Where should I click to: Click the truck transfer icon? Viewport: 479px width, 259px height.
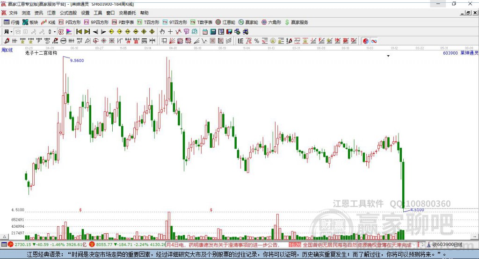pos(246,32)
